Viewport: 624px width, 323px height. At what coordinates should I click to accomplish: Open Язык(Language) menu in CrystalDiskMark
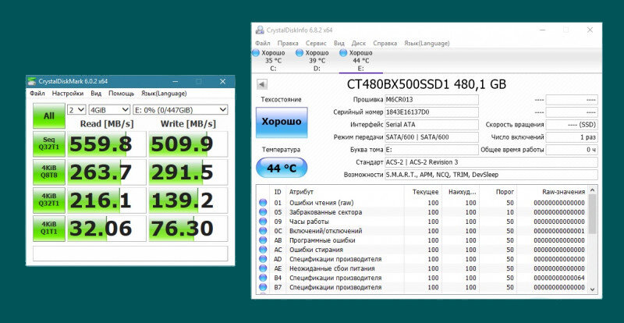[164, 93]
